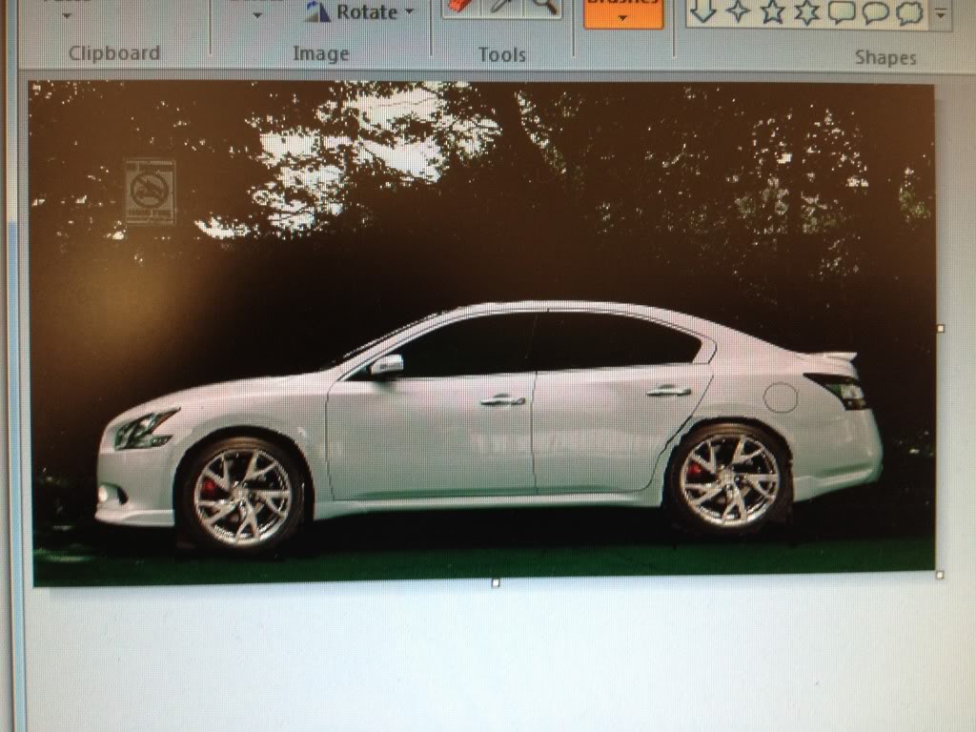This screenshot has width=976, height=732.
Task: Click the white car picture on canvas
Action: click(489, 424)
